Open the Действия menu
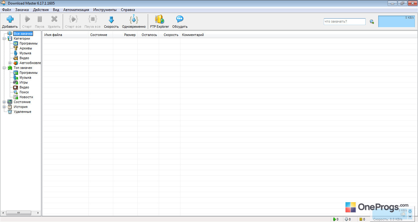 tap(41, 10)
